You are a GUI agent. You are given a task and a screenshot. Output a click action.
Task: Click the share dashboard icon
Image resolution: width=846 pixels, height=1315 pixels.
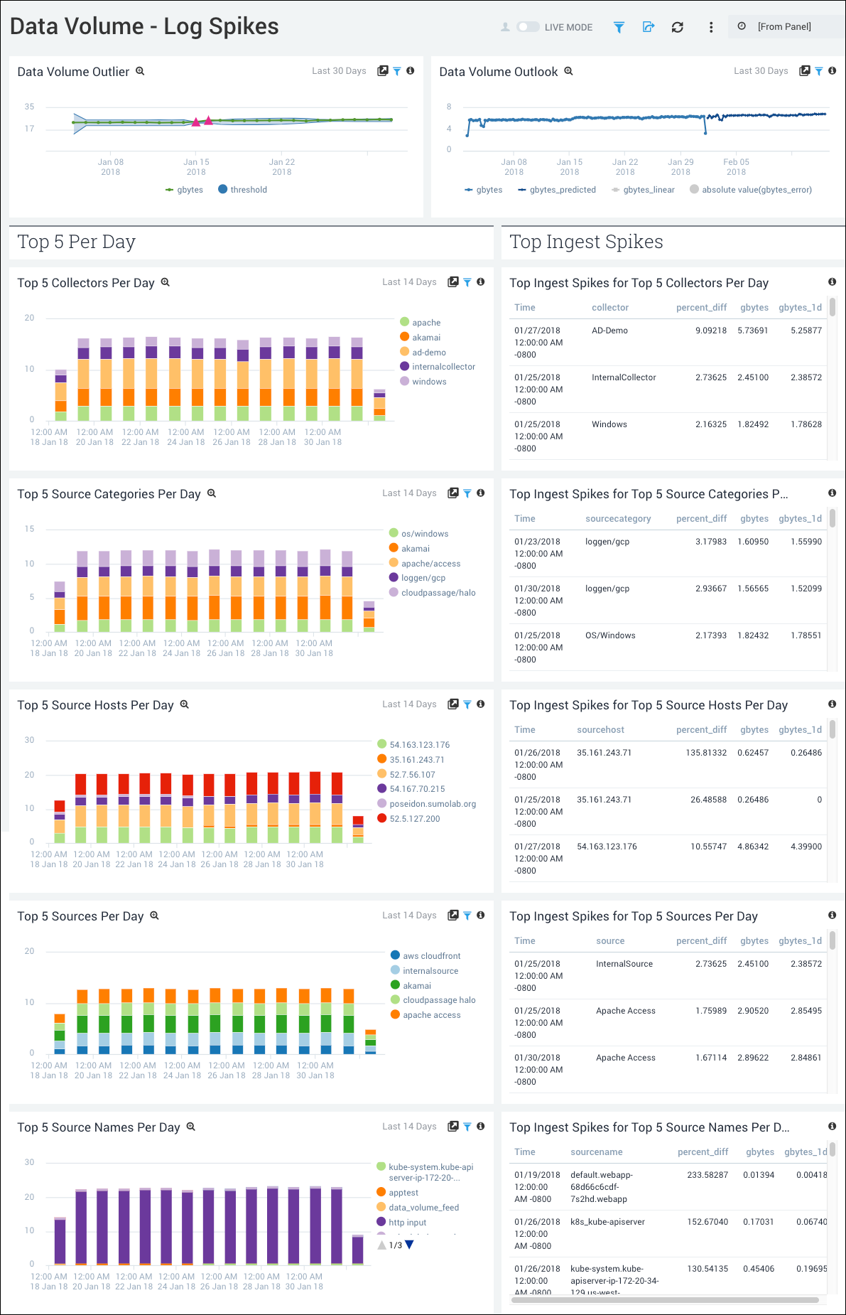[648, 27]
